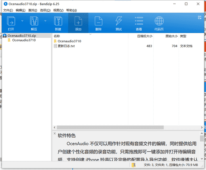Click the zip archive icon in tree root
The height and width of the screenshot is (170, 206).
5,36
